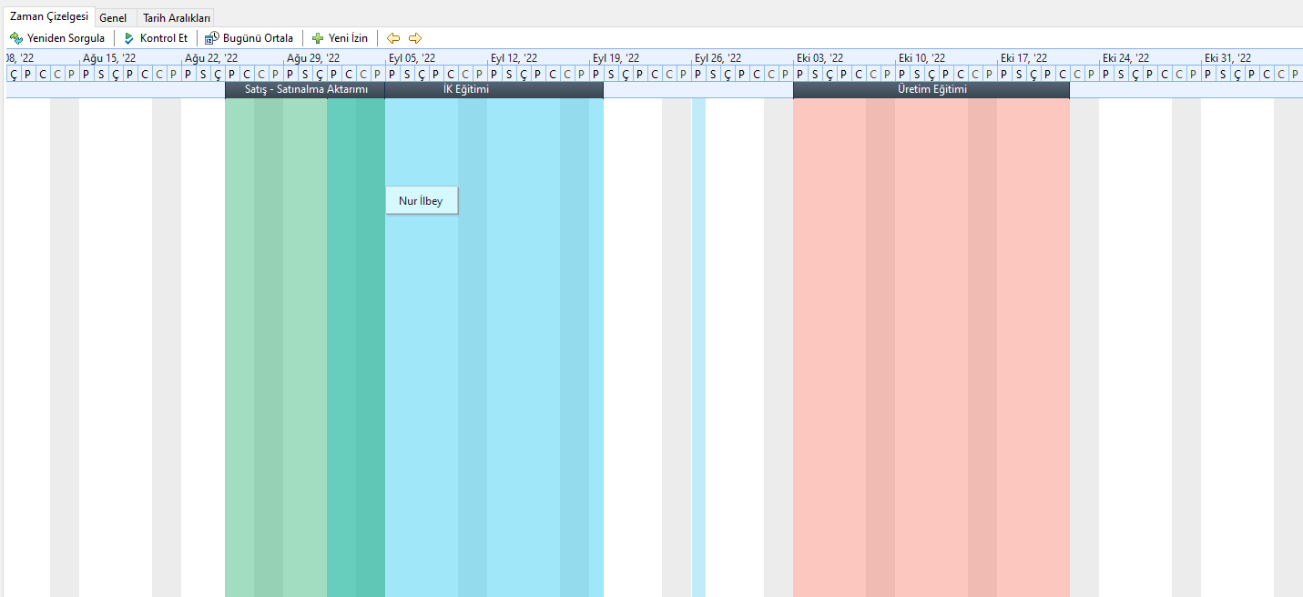Select the Zaman Çizelgesi tab

[x=47, y=17]
